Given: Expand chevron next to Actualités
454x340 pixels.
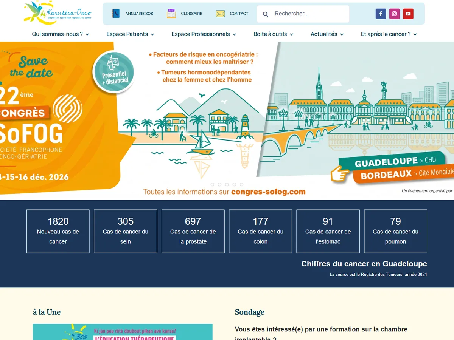Looking at the screenshot, I should [342, 34].
